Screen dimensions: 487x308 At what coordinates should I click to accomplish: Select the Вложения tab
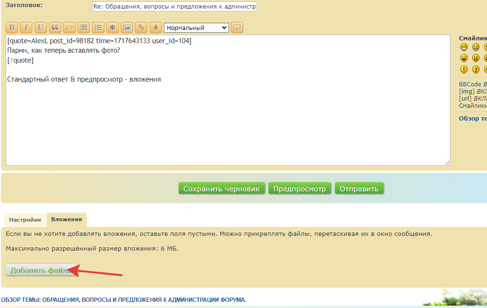(x=67, y=219)
